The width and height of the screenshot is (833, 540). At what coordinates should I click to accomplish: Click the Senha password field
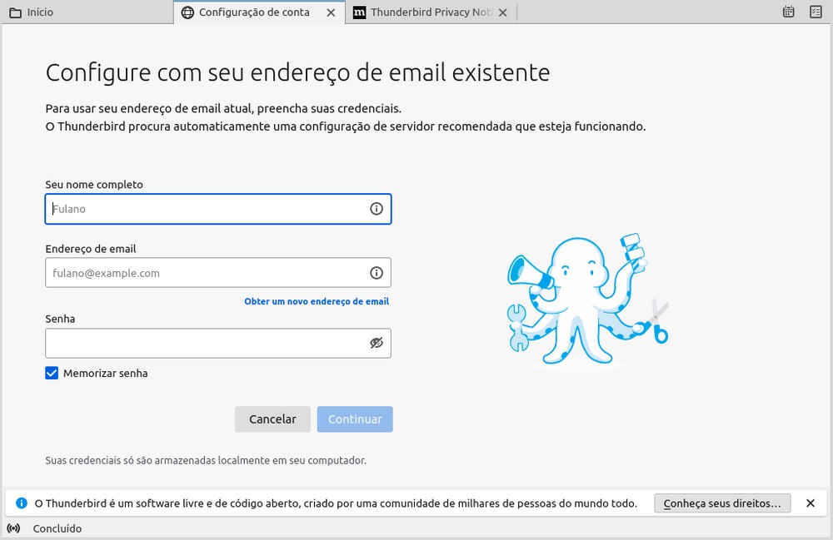click(217, 343)
